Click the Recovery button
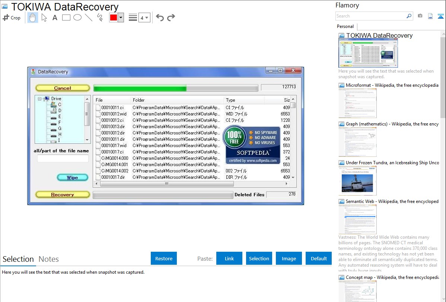Screen dimensions: 446x302 coord(63,195)
